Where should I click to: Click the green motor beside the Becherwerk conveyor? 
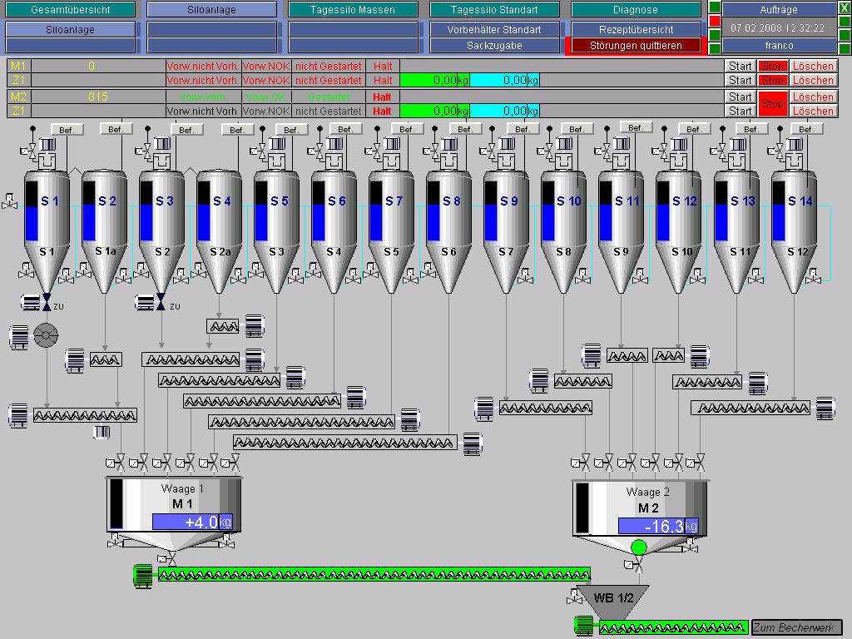(x=584, y=626)
